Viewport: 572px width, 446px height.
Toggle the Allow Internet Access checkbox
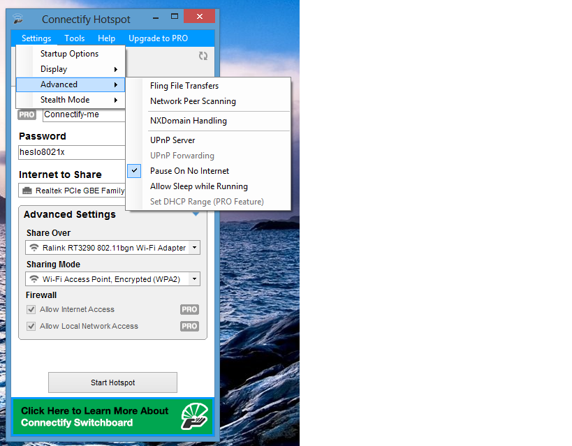click(31, 310)
